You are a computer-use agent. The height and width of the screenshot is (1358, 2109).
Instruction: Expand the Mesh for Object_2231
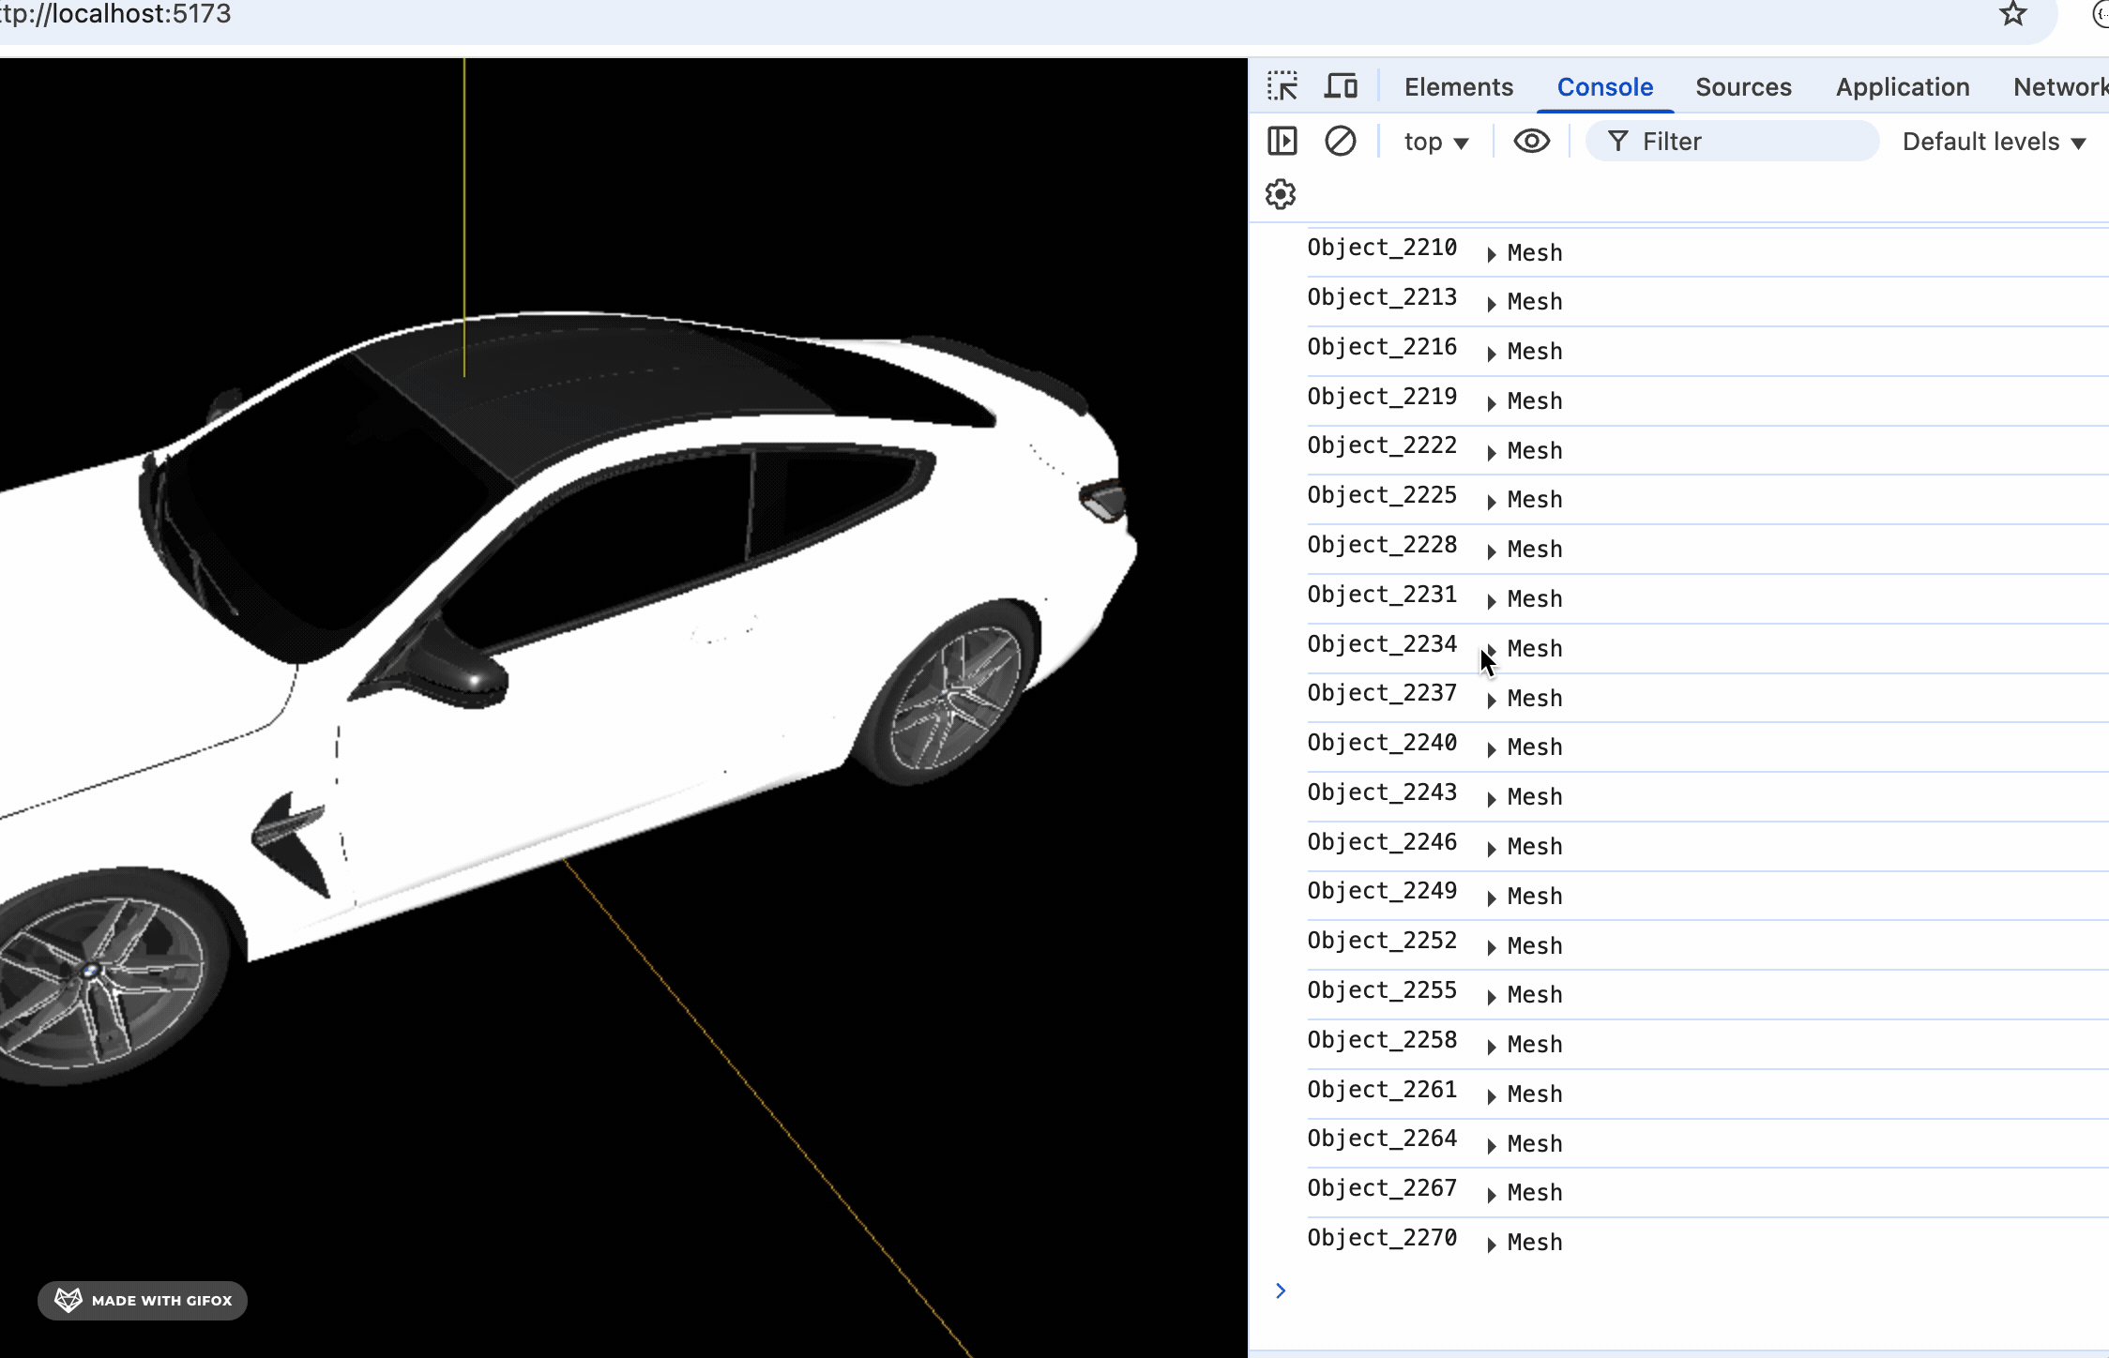(x=1491, y=601)
